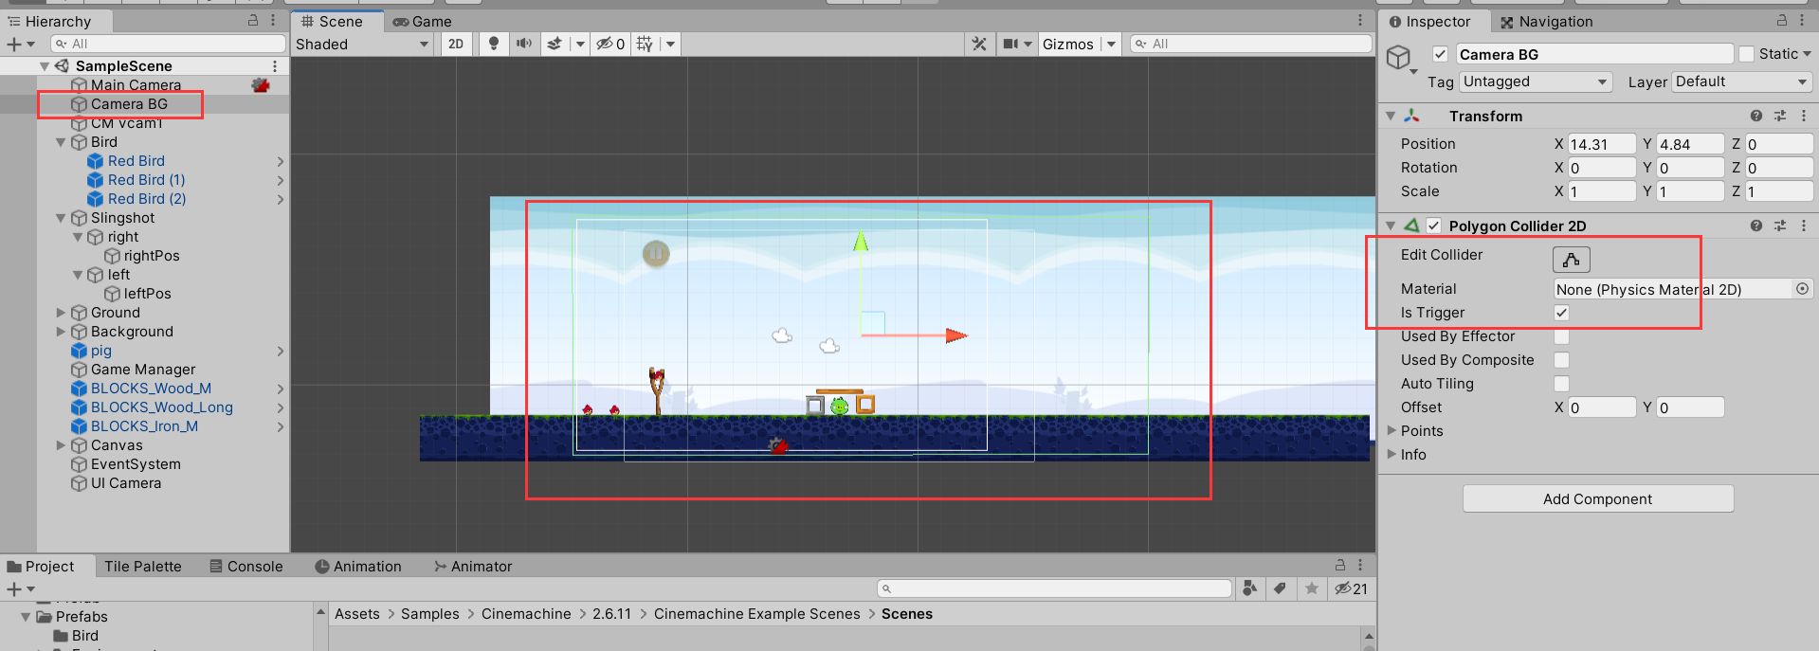Open the Layer Default dropdown
This screenshot has height=651, width=1819.
tap(1742, 81)
